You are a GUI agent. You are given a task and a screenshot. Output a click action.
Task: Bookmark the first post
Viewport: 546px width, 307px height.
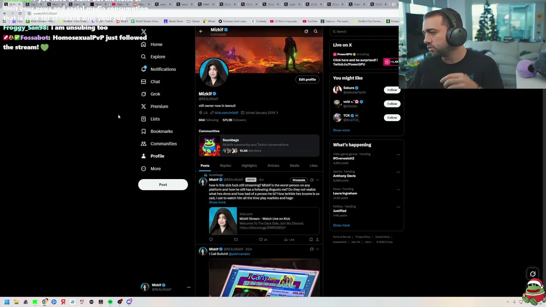click(311, 240)
